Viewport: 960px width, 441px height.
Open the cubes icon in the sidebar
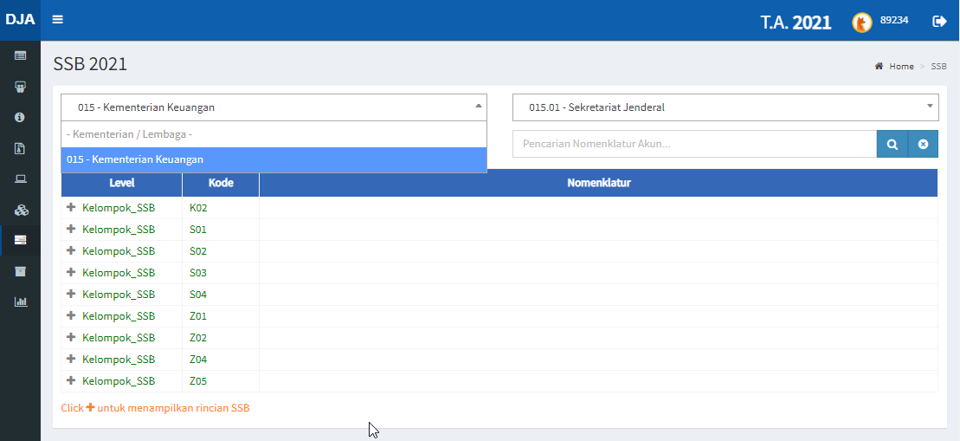(x=20, y=210)
